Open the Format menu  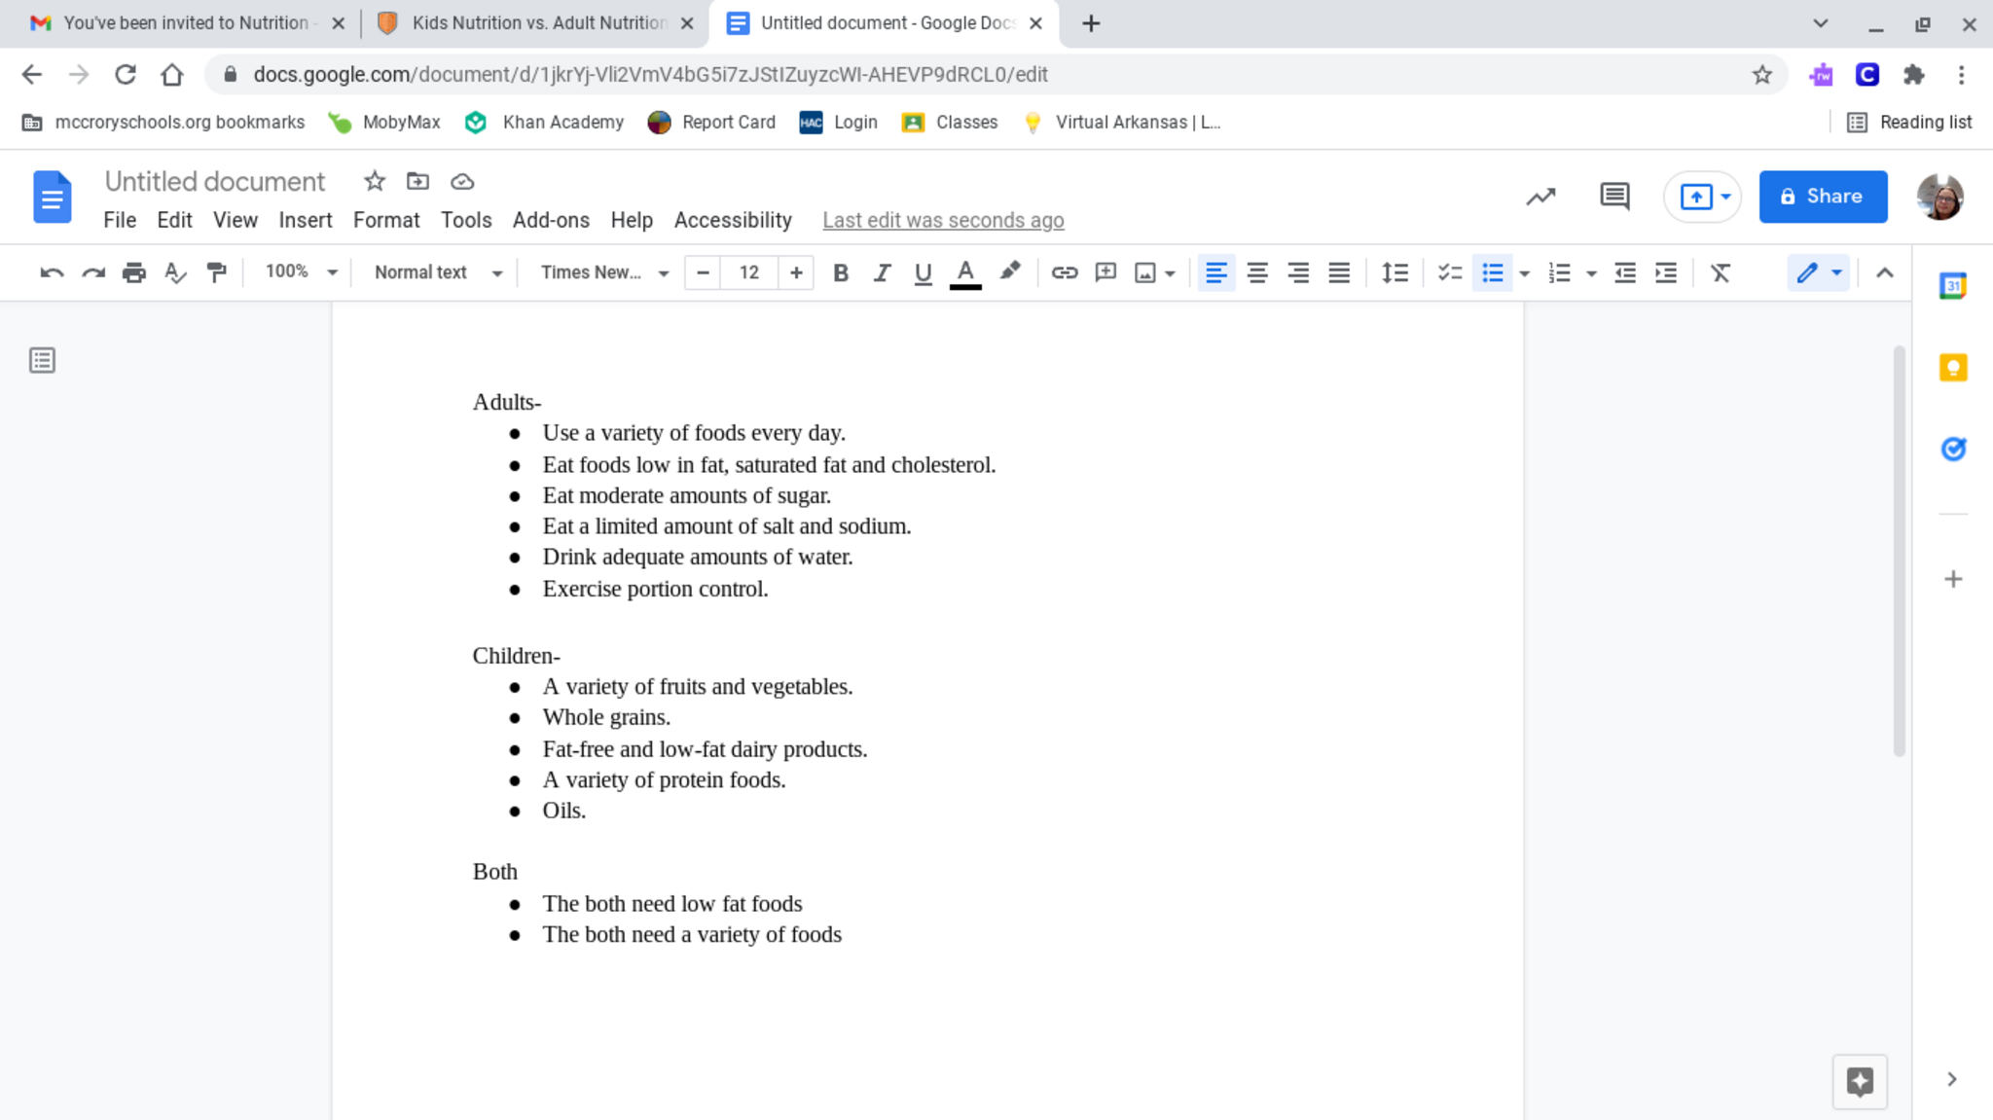pyautogui.click(x=385, y=220)
